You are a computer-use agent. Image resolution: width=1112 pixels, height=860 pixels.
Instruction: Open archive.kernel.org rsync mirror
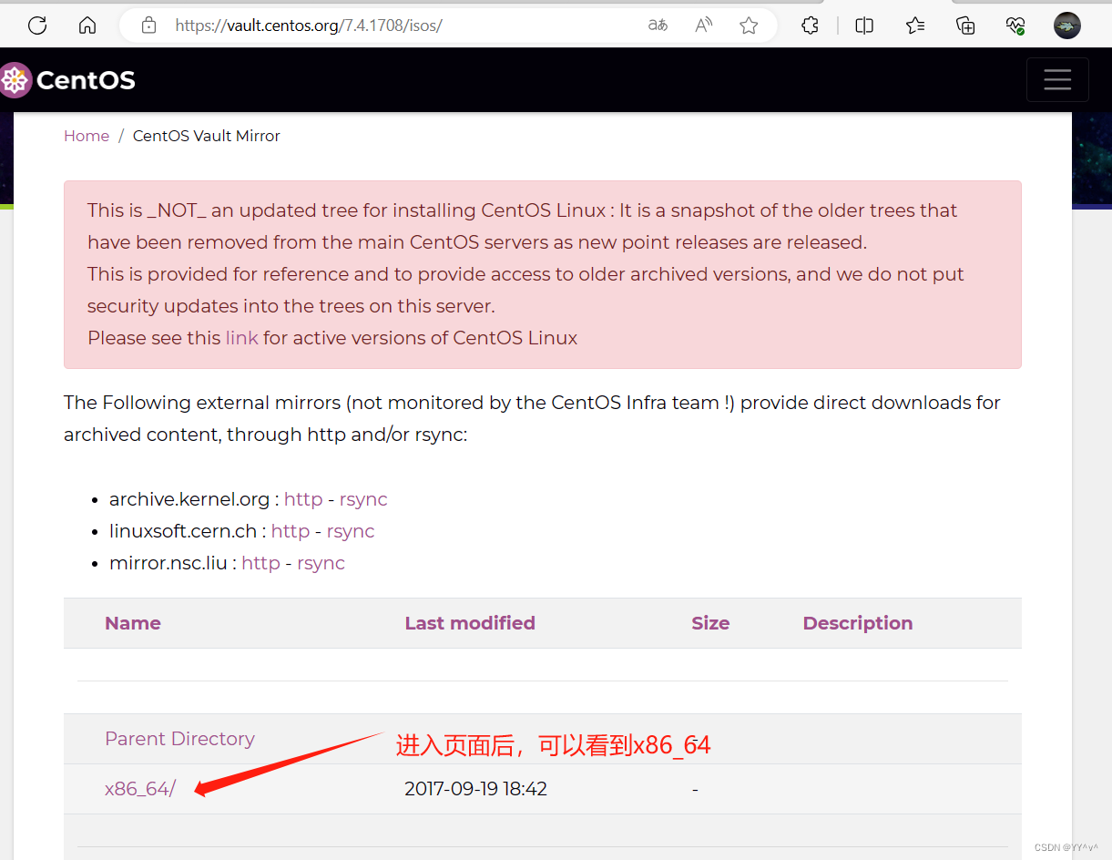click(363, 499)
